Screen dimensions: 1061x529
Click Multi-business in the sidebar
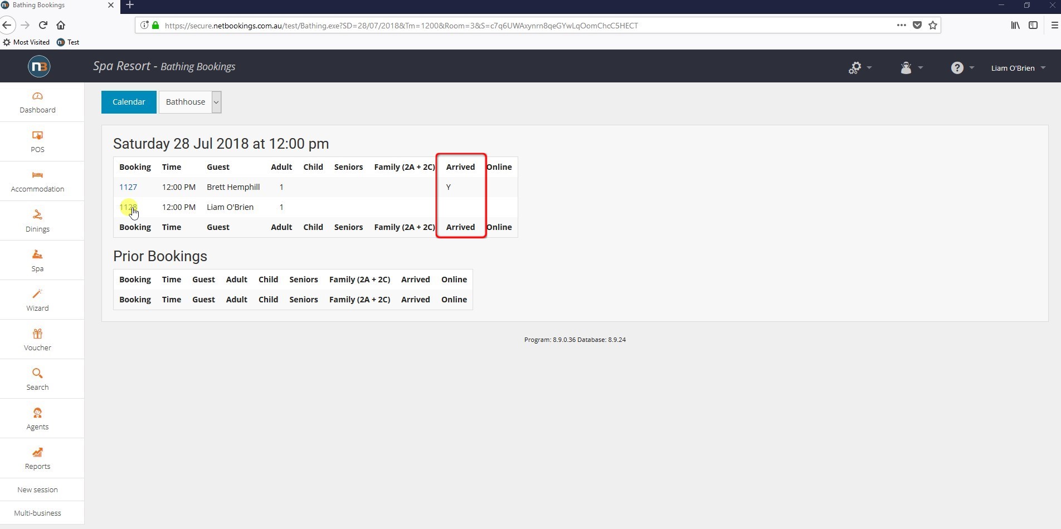click(x=37, y=513)
